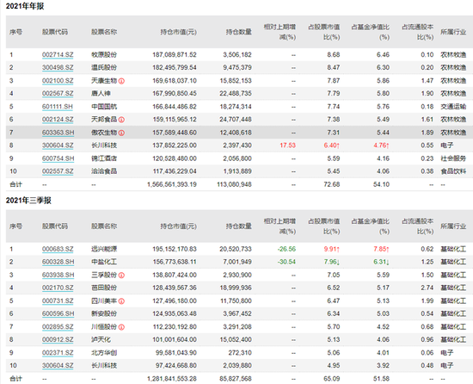Open stock code link 002895.SZ
The image size is (473, 384).
point(58,327)
